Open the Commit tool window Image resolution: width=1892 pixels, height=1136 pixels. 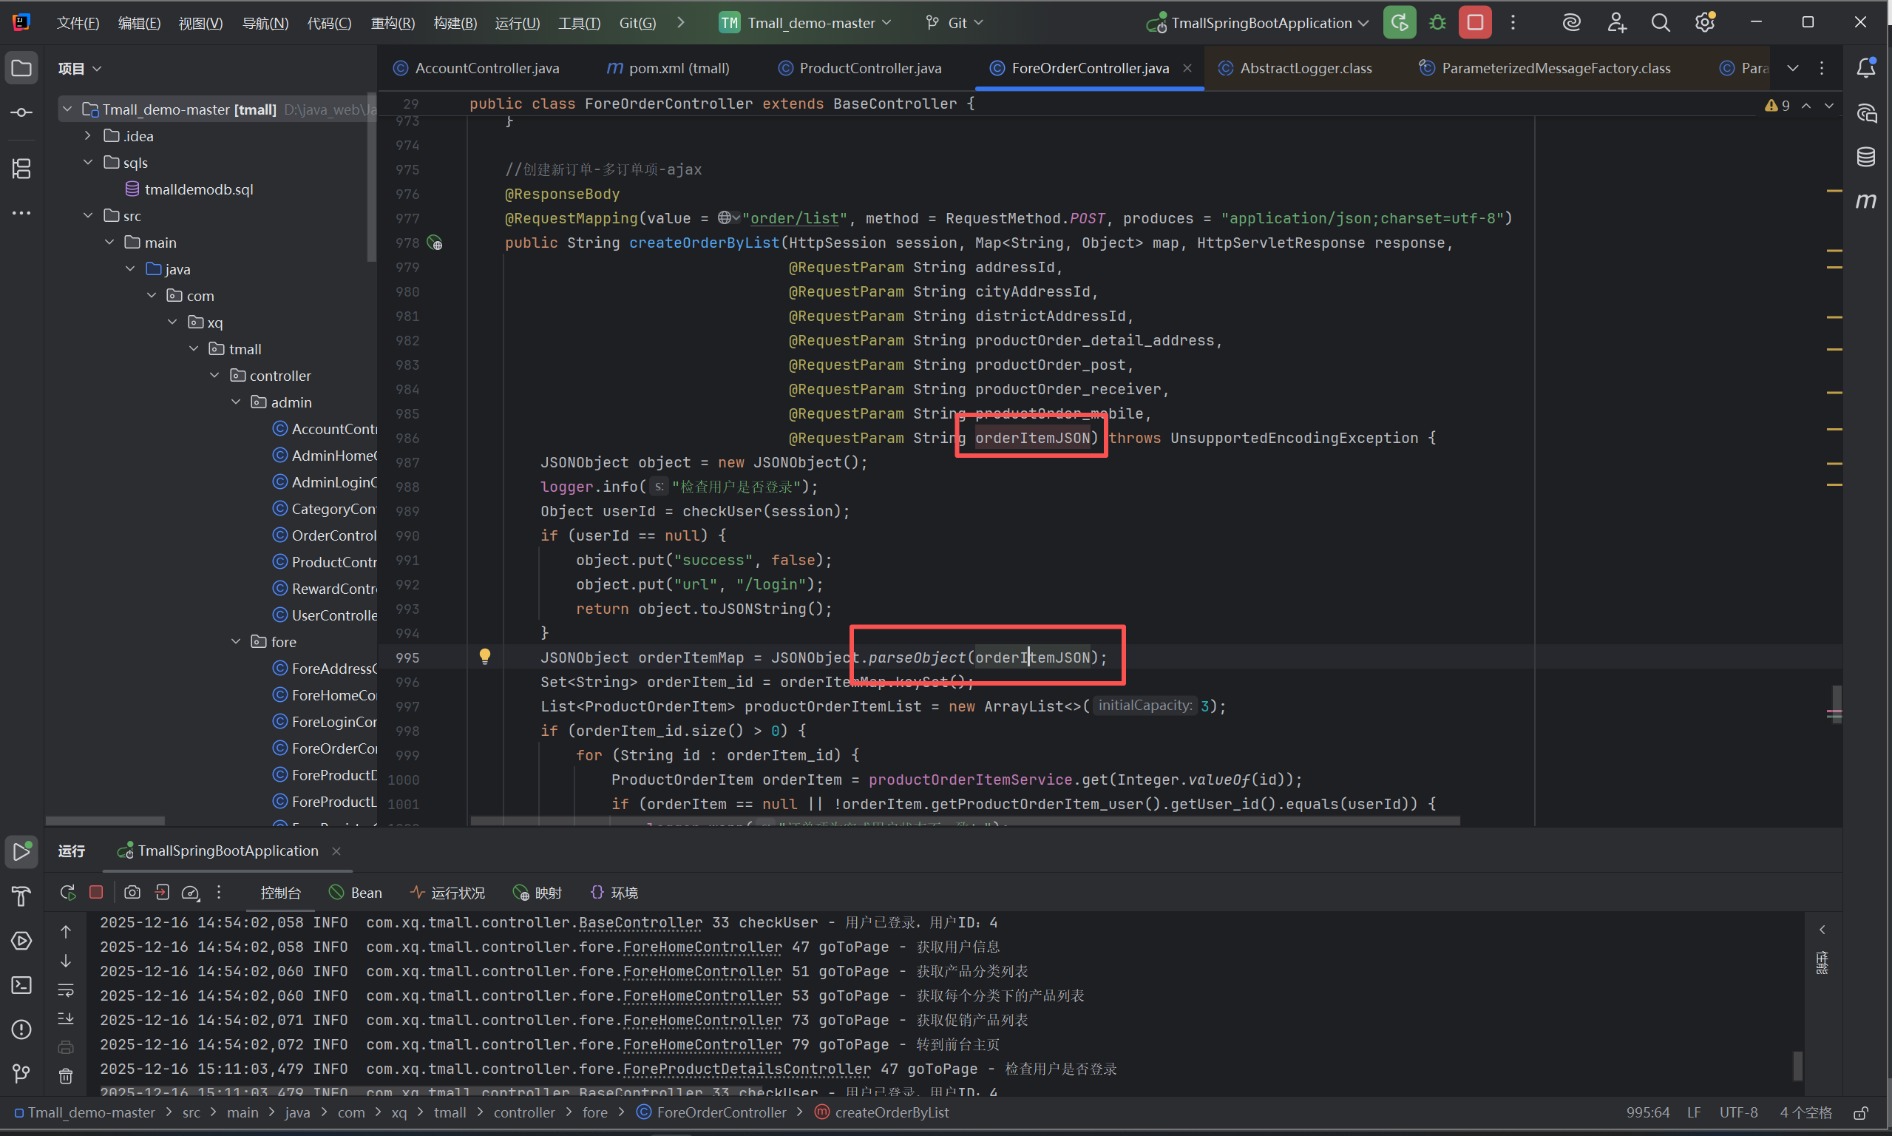point(21,112)
